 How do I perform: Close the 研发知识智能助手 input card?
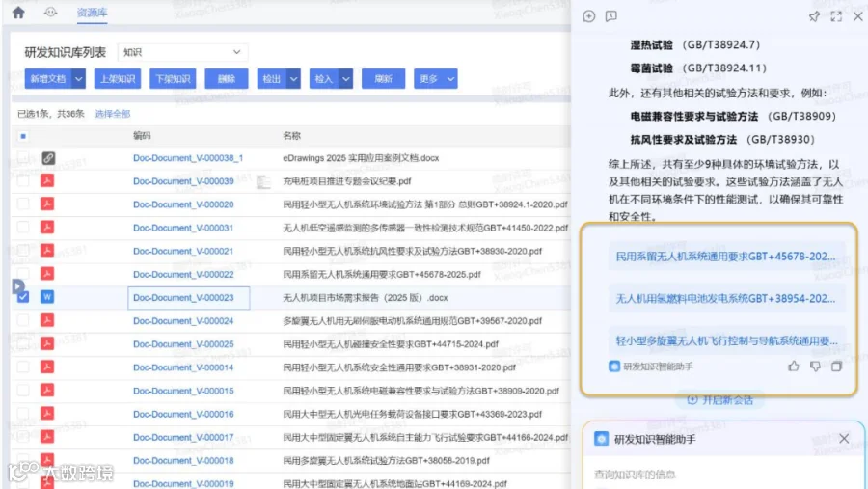tap(844, 439)
